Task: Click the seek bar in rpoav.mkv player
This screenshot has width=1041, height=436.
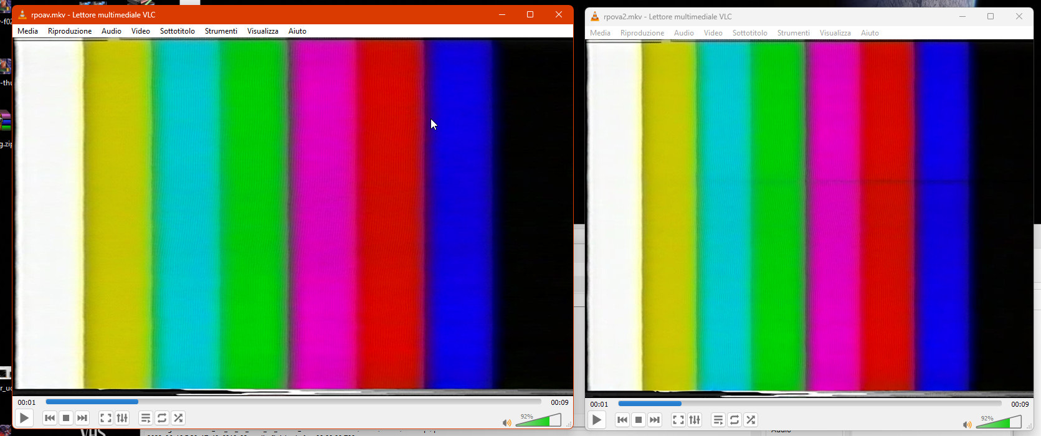Action: point(293,402)
